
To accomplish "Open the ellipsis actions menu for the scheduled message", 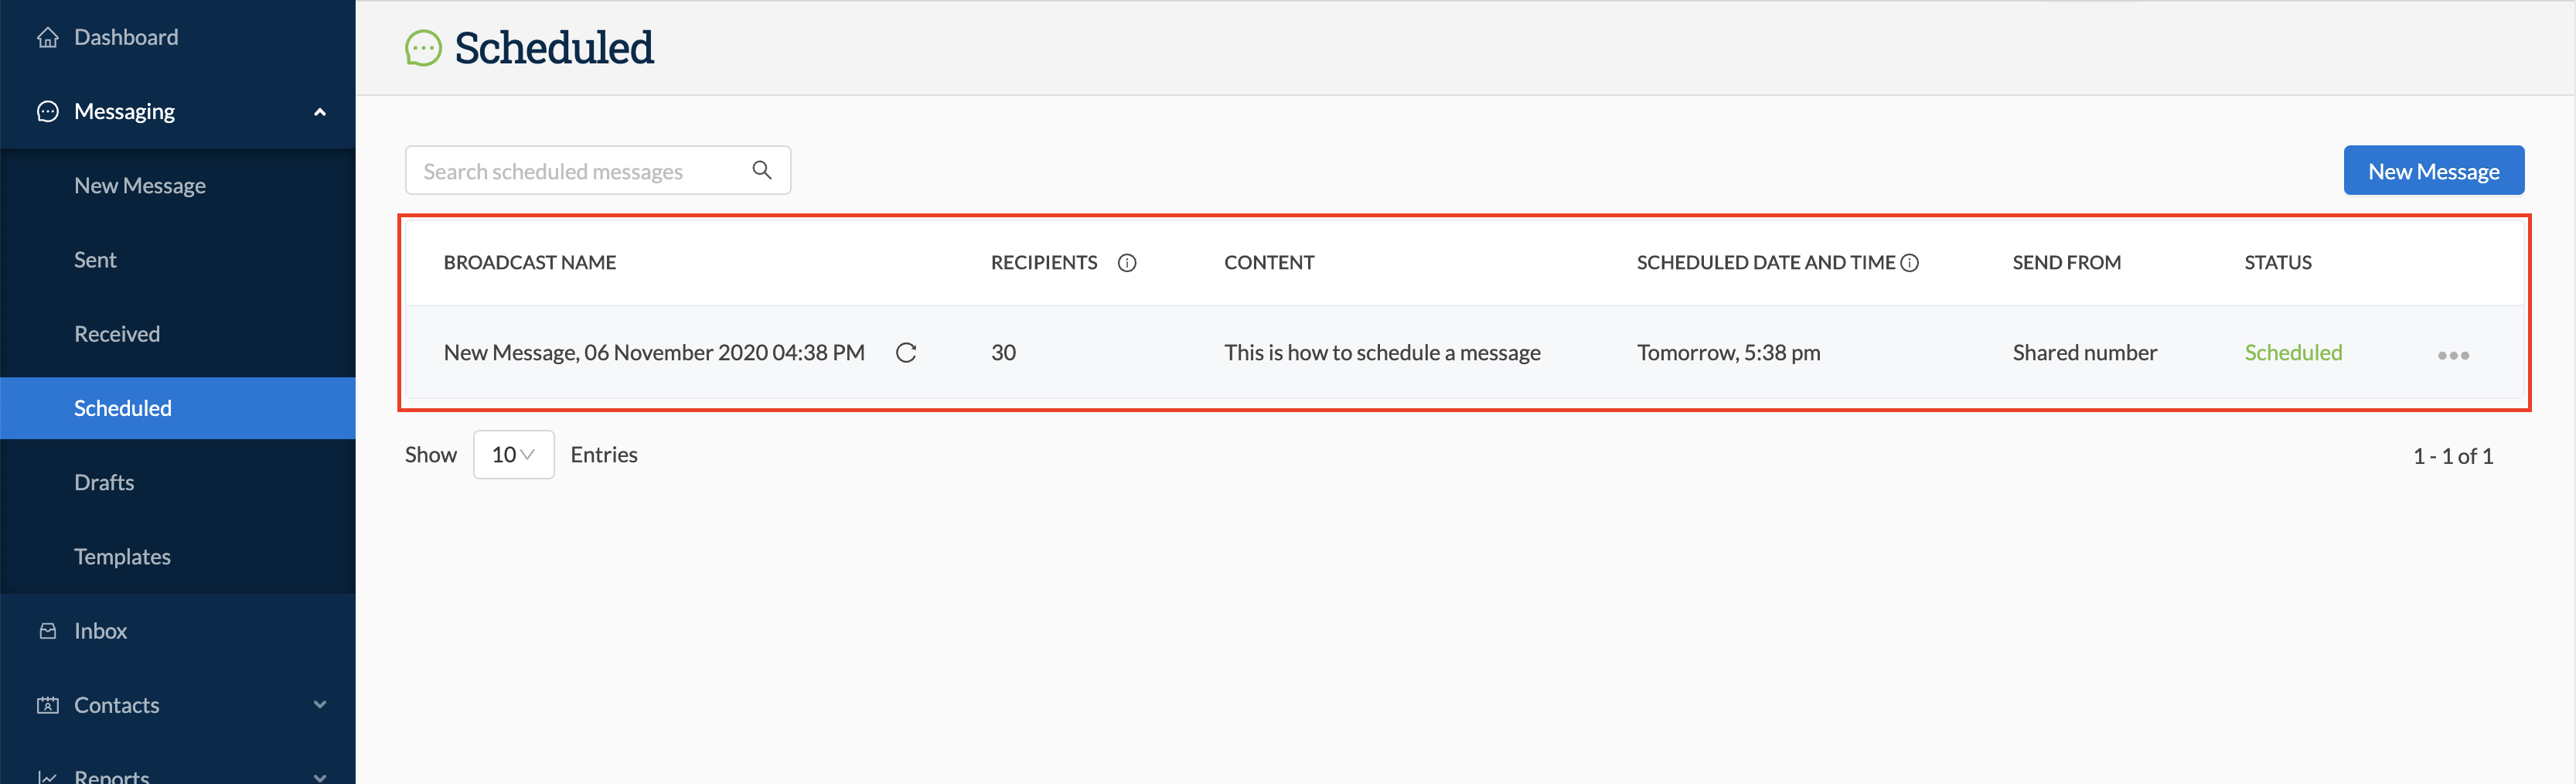I will pyautogui.click(x=2452, y=354).
